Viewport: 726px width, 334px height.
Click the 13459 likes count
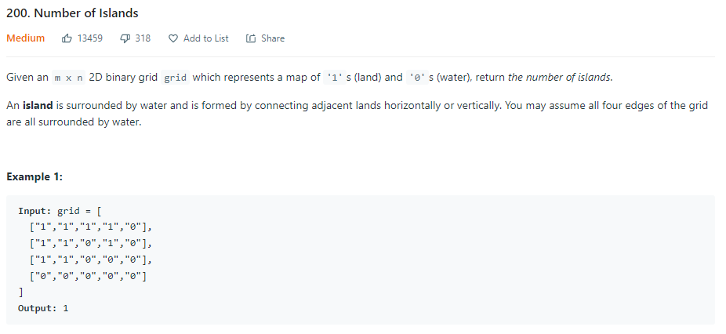(90, 38)
